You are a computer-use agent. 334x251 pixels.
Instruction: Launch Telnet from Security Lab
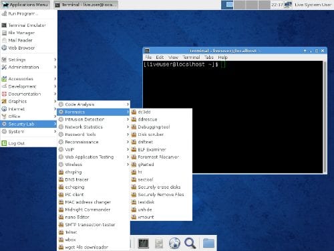[x=94, y=232]
